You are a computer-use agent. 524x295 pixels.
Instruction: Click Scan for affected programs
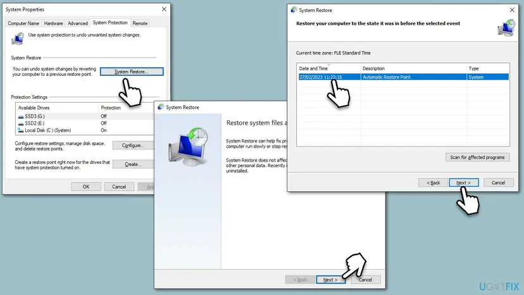478,157
